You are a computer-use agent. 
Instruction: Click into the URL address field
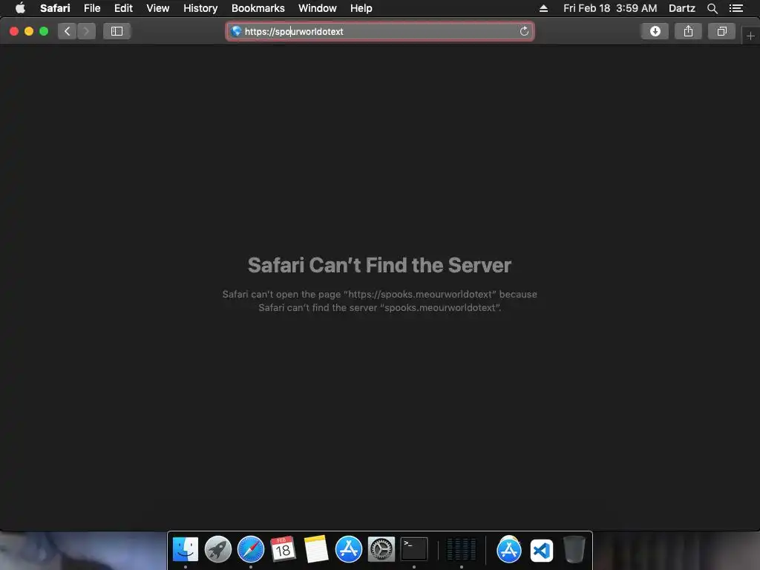[x=380, y=31]
